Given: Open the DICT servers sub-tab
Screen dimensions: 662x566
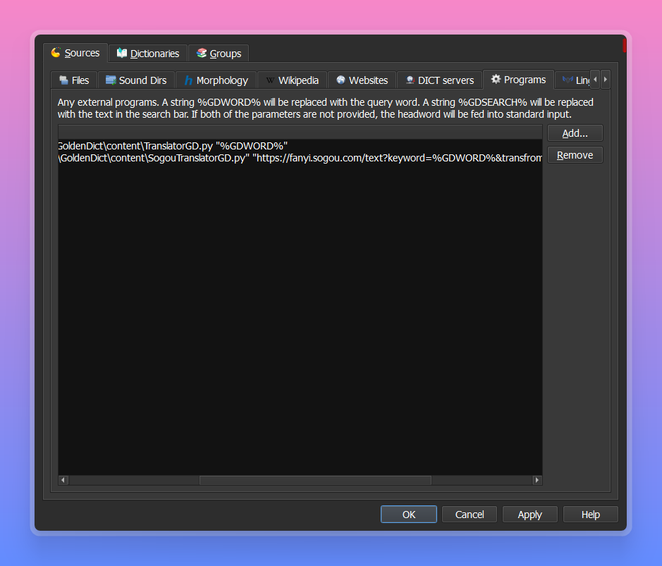Looking at the screenshot, I should 439,80.
